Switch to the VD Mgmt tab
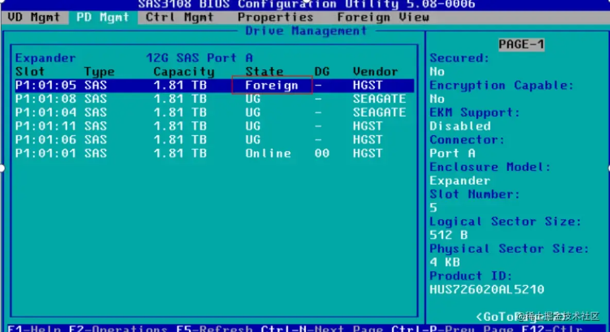Viewport: 610px width, 332px height. [33, 18]
